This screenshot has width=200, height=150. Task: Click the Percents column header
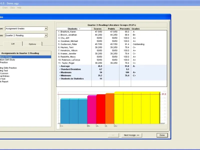pyautogui.click(x=125, y=29)
